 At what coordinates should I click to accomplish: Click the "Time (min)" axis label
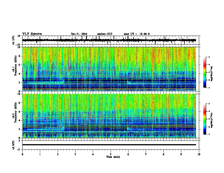click(x=113, y=157)
